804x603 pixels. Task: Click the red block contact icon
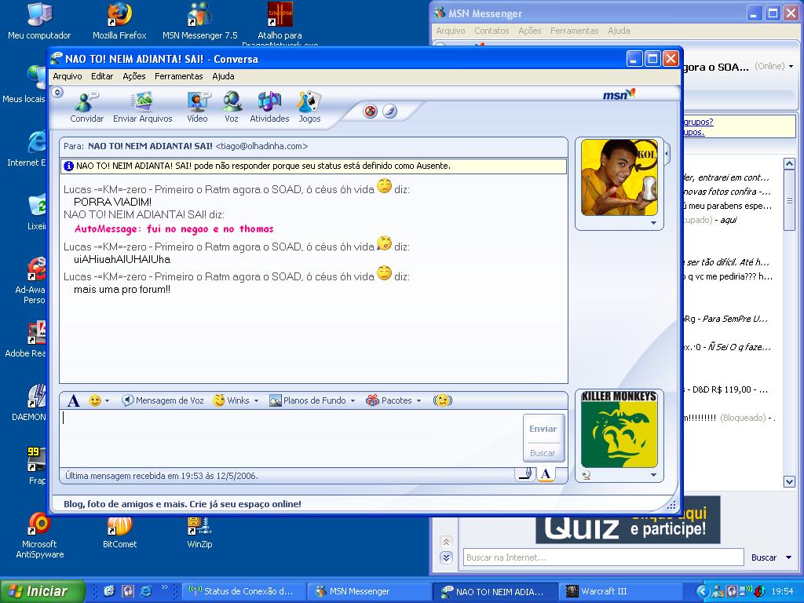[x=371, y=111]
